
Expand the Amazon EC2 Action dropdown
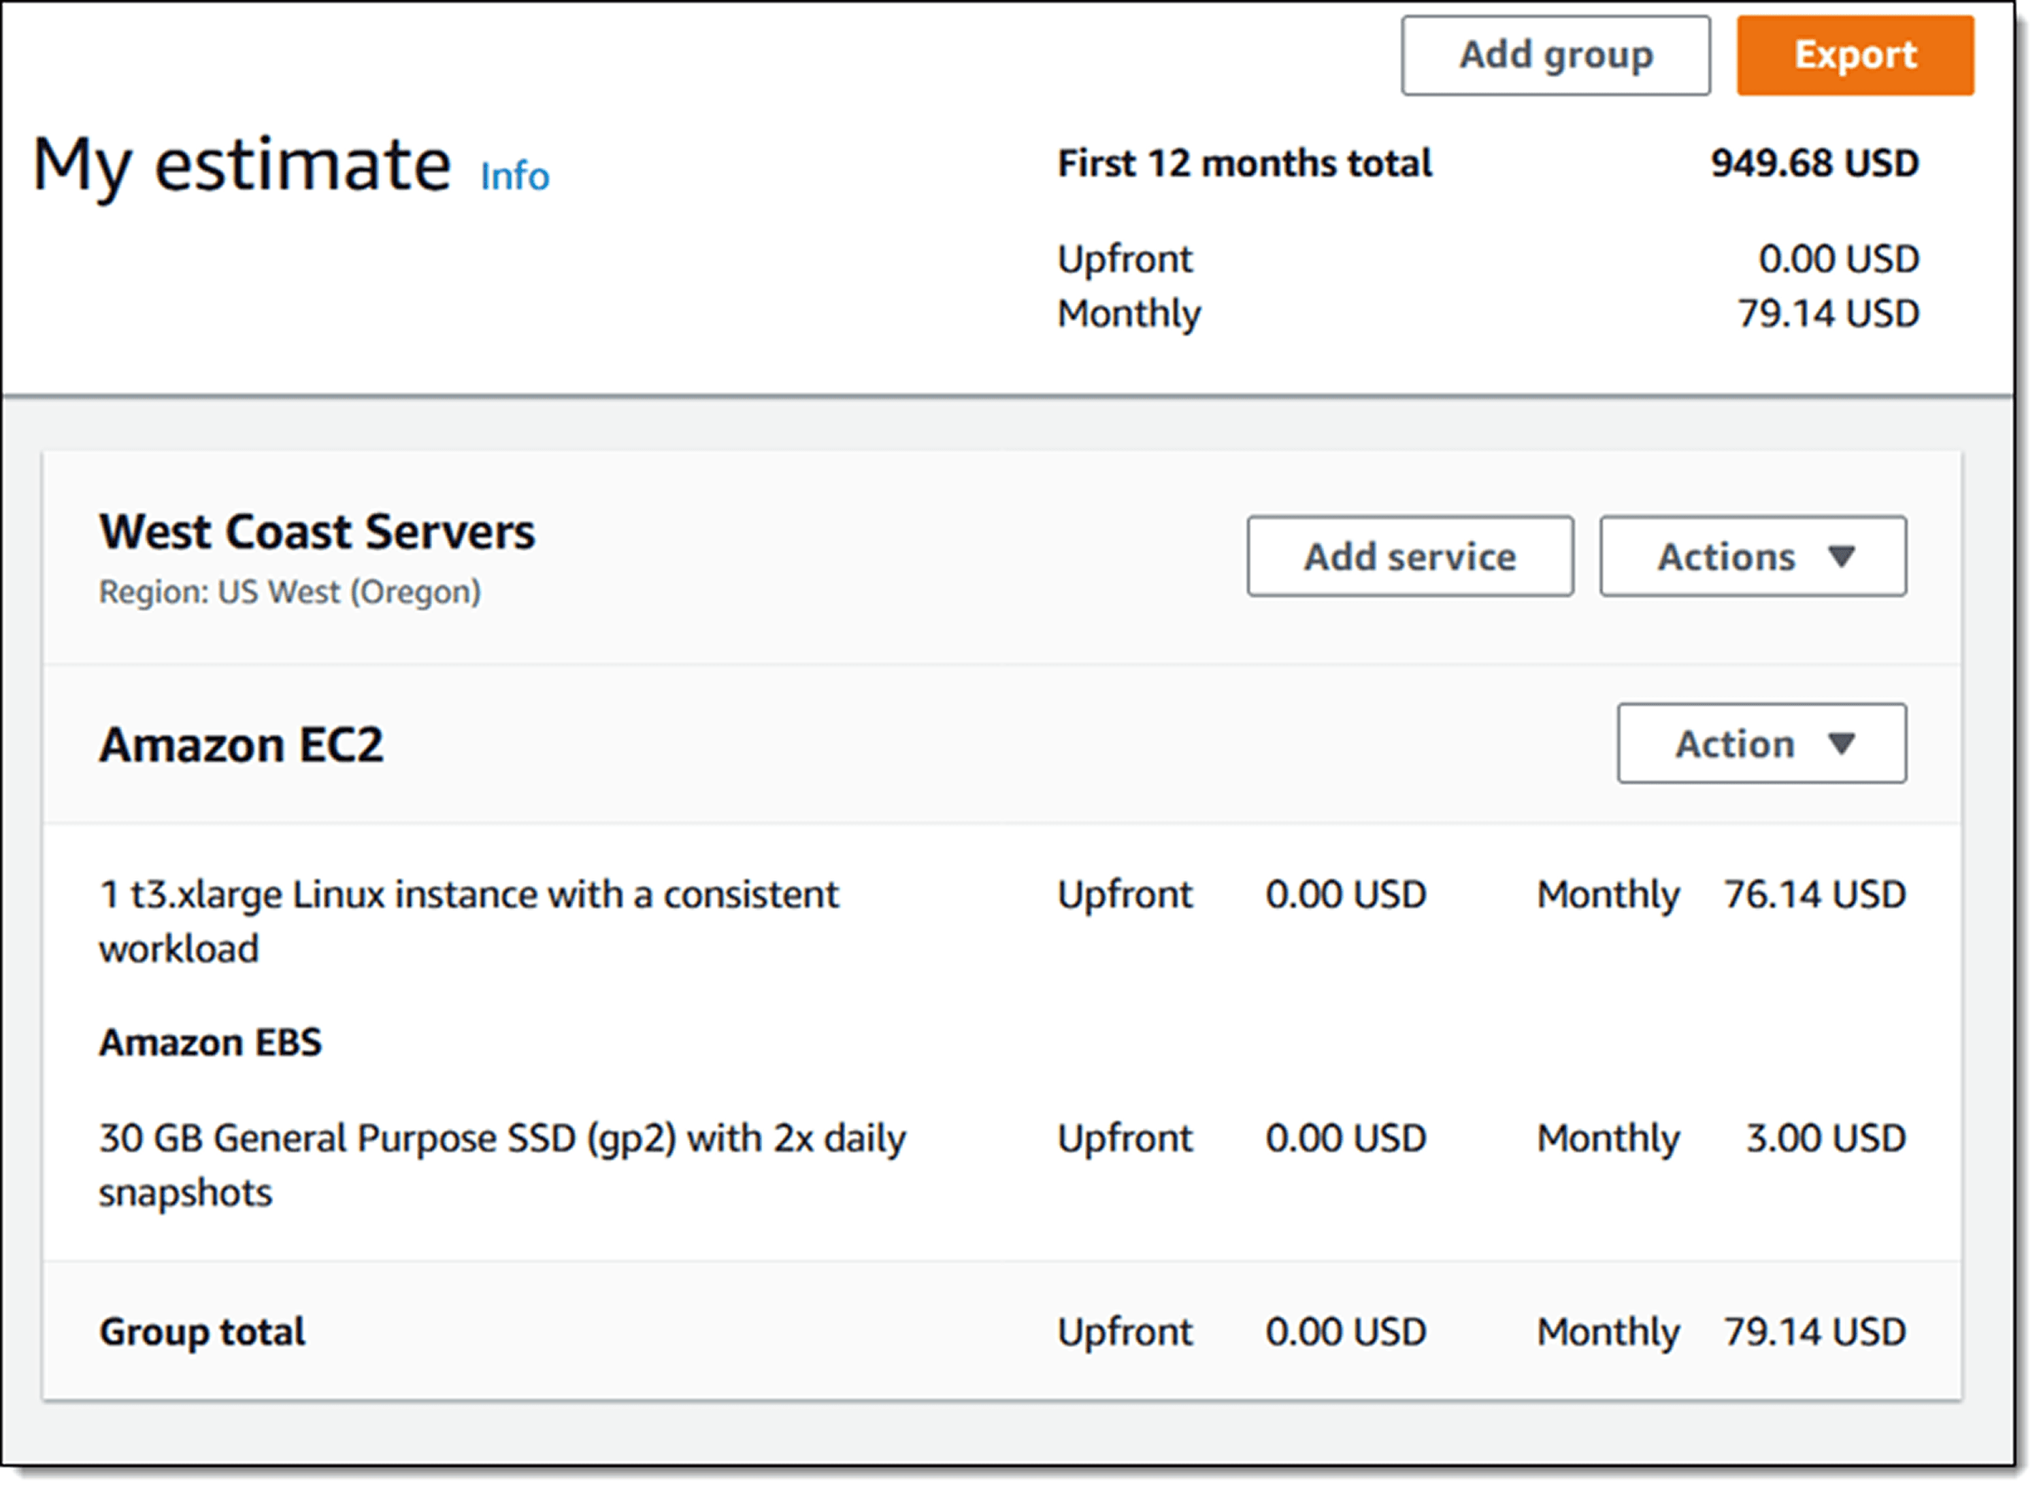(x=1761, y=744)
